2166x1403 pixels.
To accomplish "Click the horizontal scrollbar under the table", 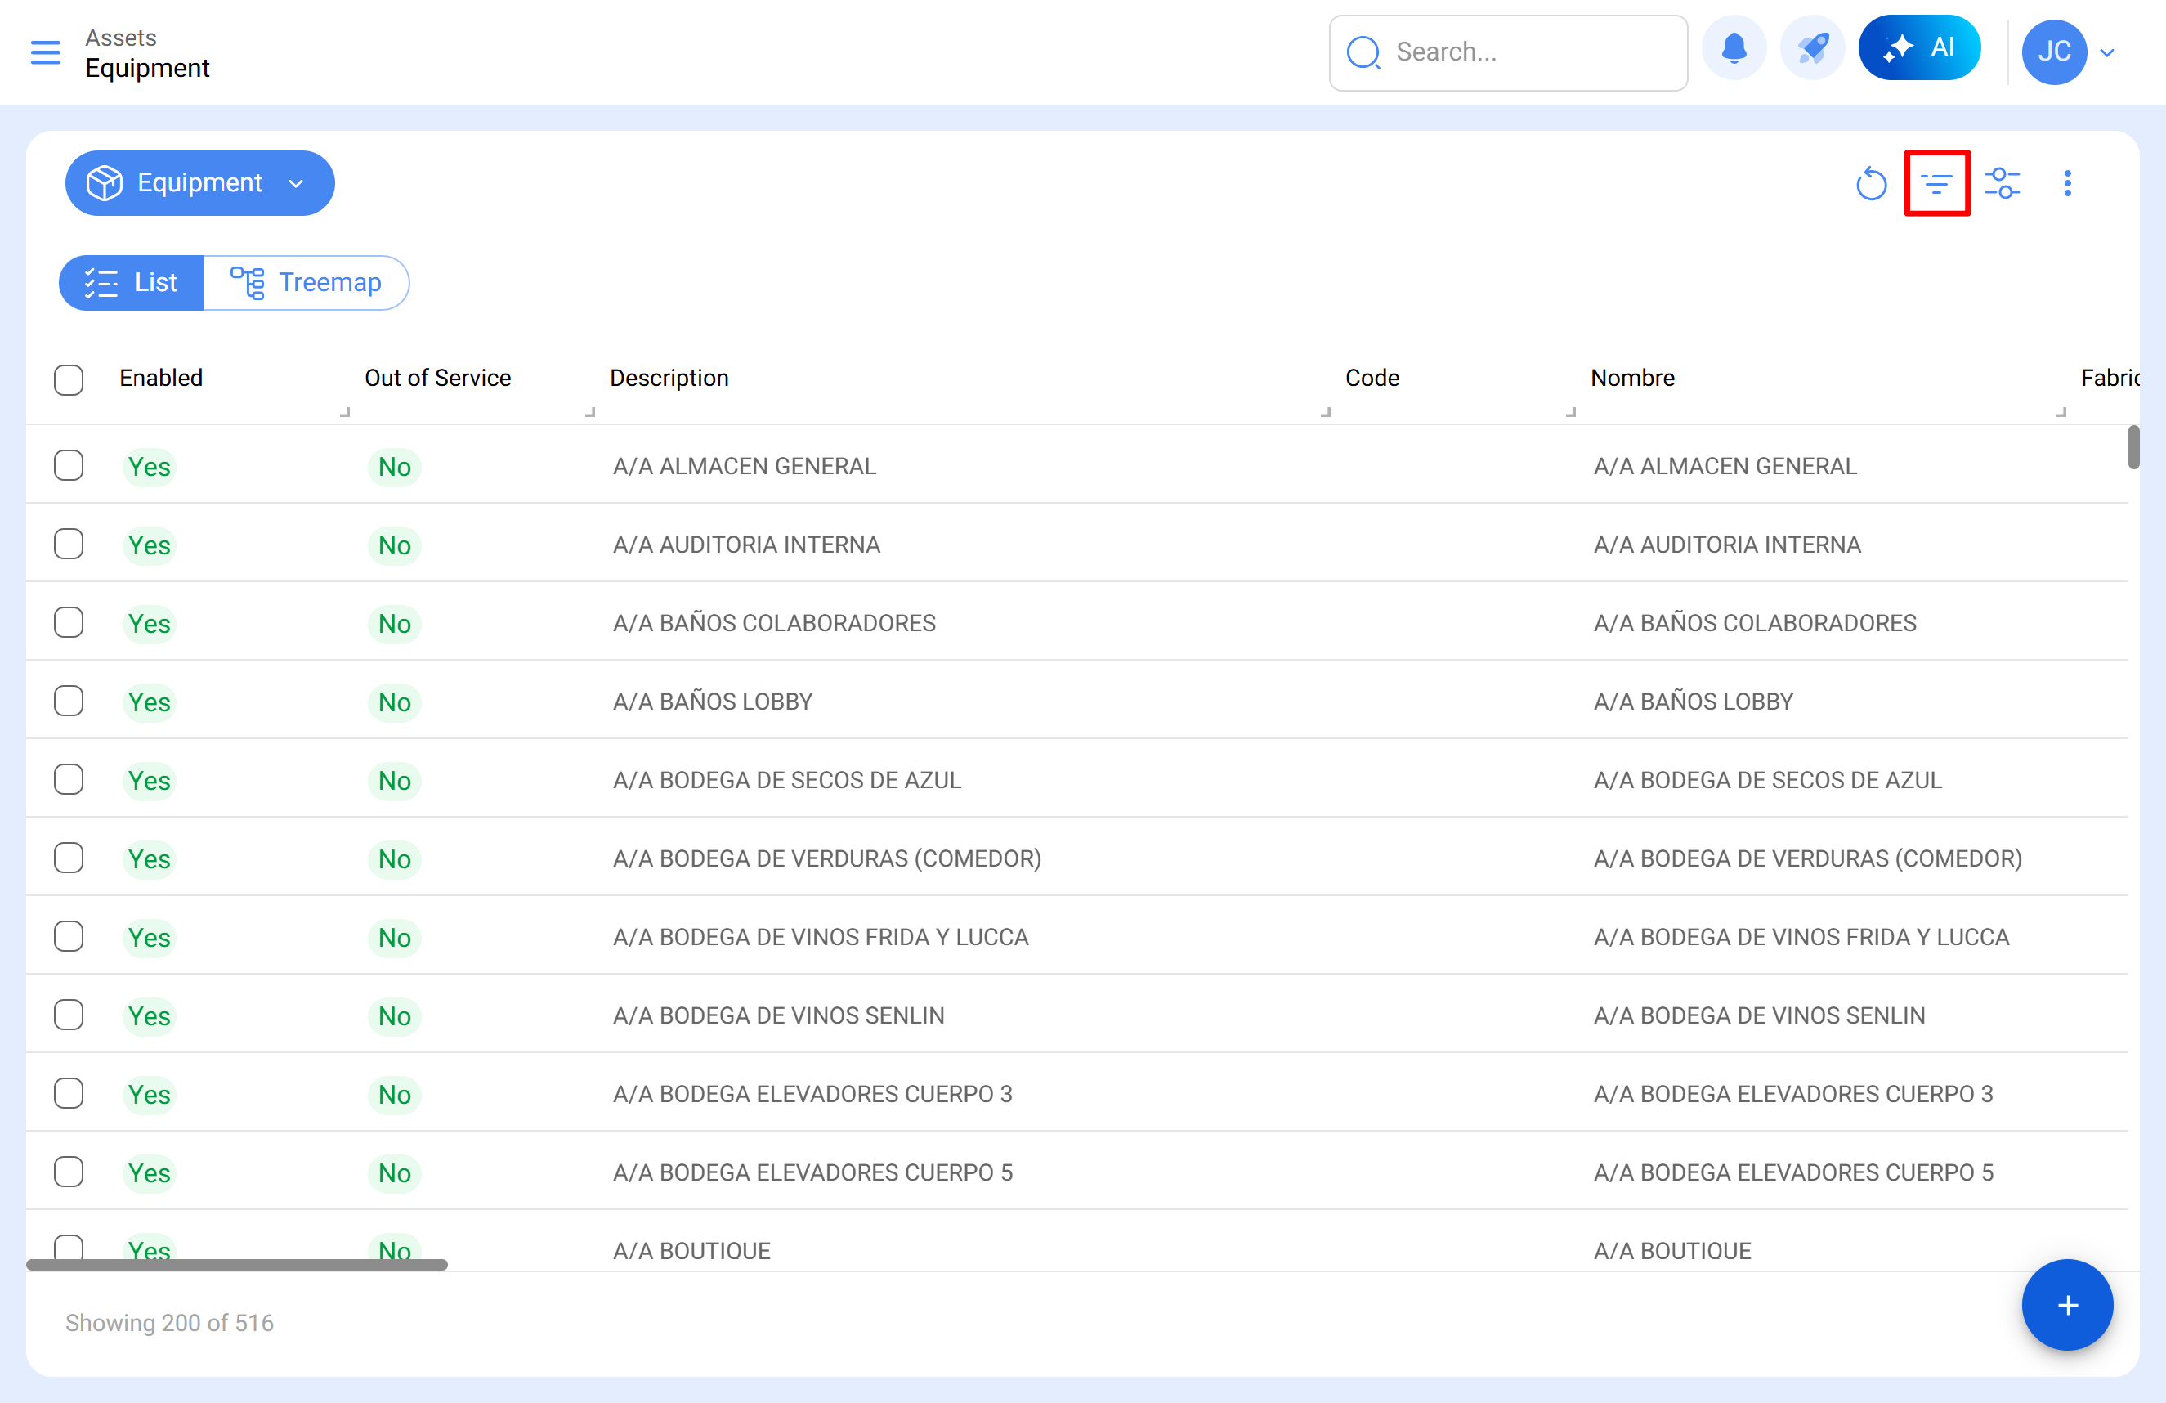I will pos(236,1265).
